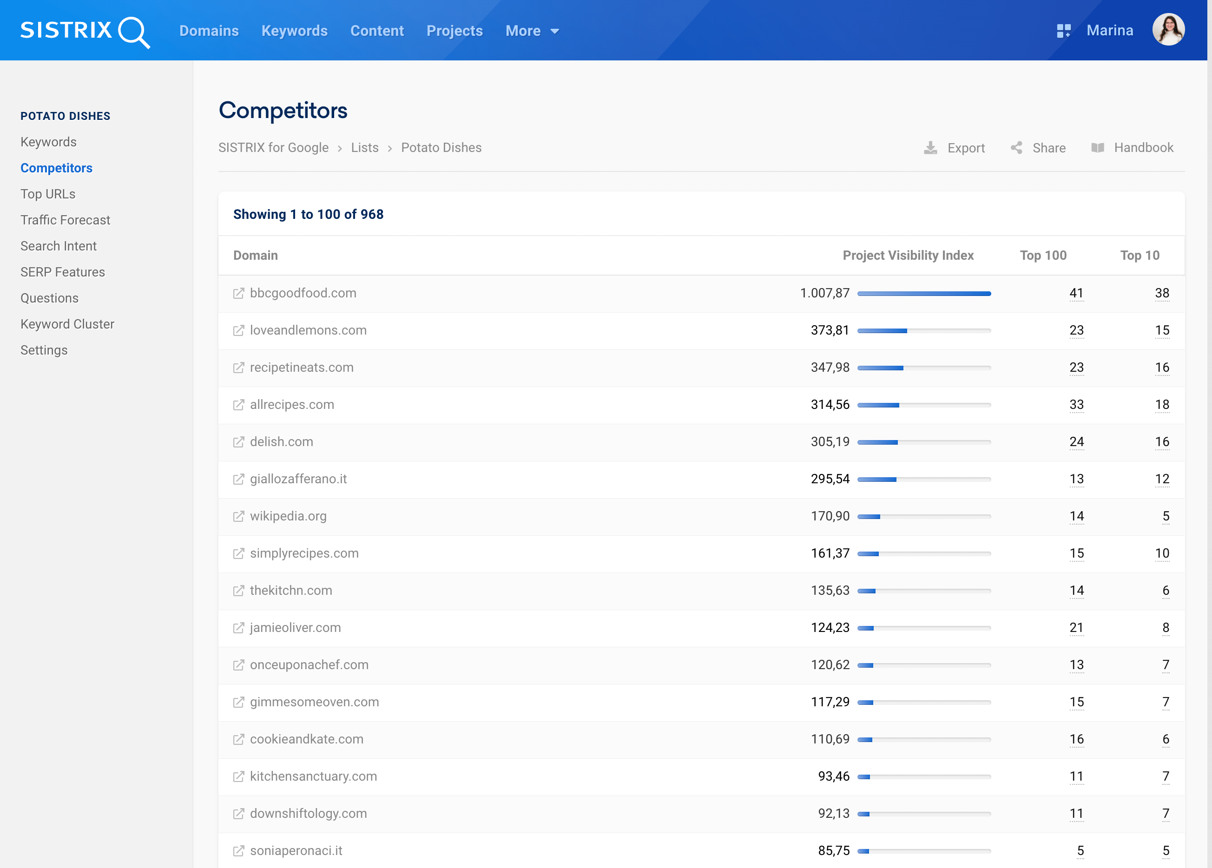Image resolution: width=1212 pixels, height=868 pixels.
Task: Open external link icon for onceuponachef.com
Action: point(238,665)
